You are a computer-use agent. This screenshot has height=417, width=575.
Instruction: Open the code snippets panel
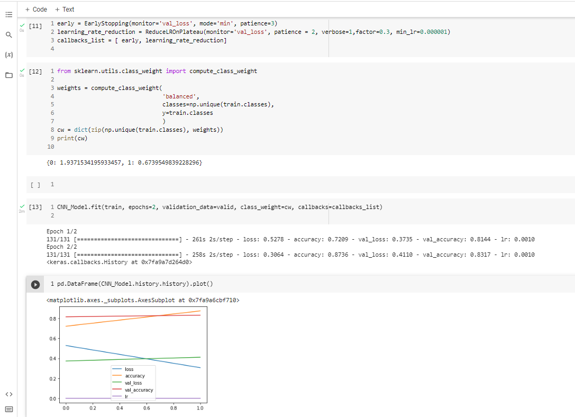9,394
